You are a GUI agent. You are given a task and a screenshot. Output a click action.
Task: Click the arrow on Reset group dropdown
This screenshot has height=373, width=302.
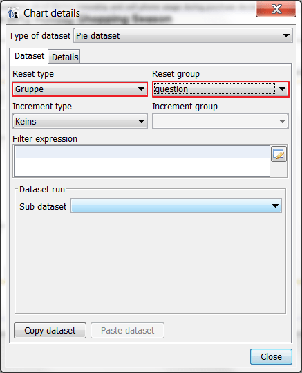(x=282, y=89)
